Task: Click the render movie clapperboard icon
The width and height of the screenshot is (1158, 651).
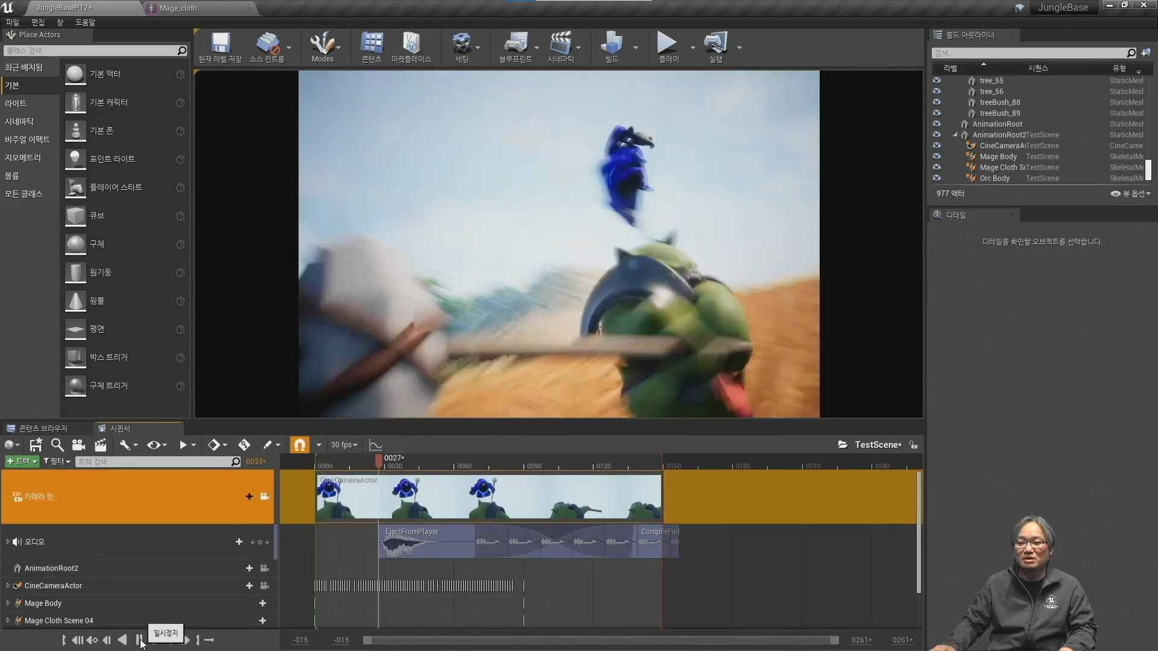Action: [100, 445]
